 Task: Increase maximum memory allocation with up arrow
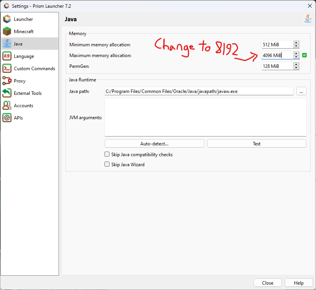[296, 54]
